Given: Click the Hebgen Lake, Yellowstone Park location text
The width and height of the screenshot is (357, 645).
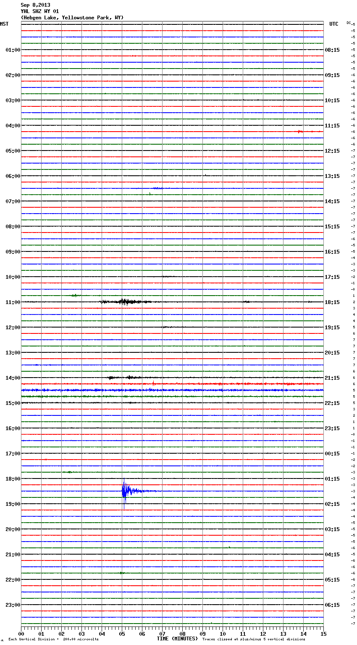Looking at the screenshot, I should [x=72, y=18].
